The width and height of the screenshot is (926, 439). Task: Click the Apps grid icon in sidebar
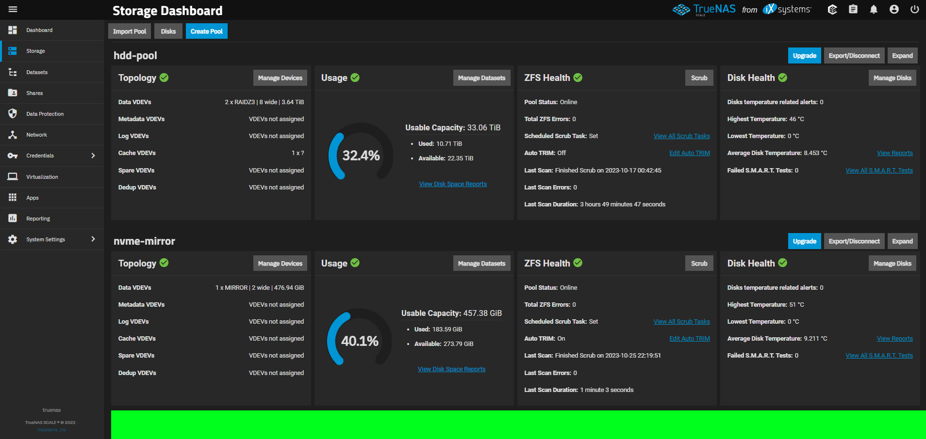(x=13, y=198)
